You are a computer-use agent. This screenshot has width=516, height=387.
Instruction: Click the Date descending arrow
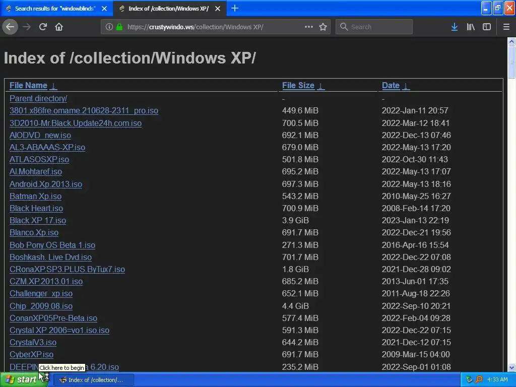click(406, 86)
